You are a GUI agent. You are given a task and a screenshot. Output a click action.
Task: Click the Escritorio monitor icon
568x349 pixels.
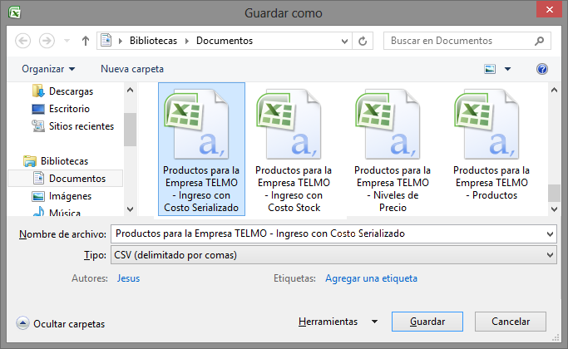pyautogui.click(x=38, y=109)
